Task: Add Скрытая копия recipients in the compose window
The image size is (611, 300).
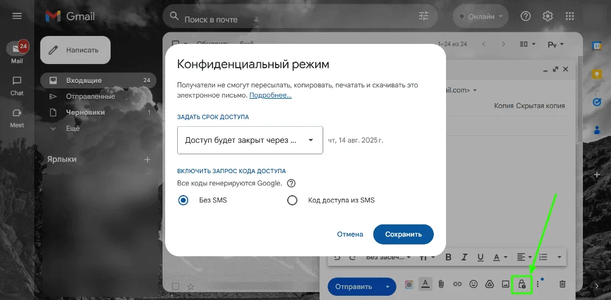Action: [541, 106]
